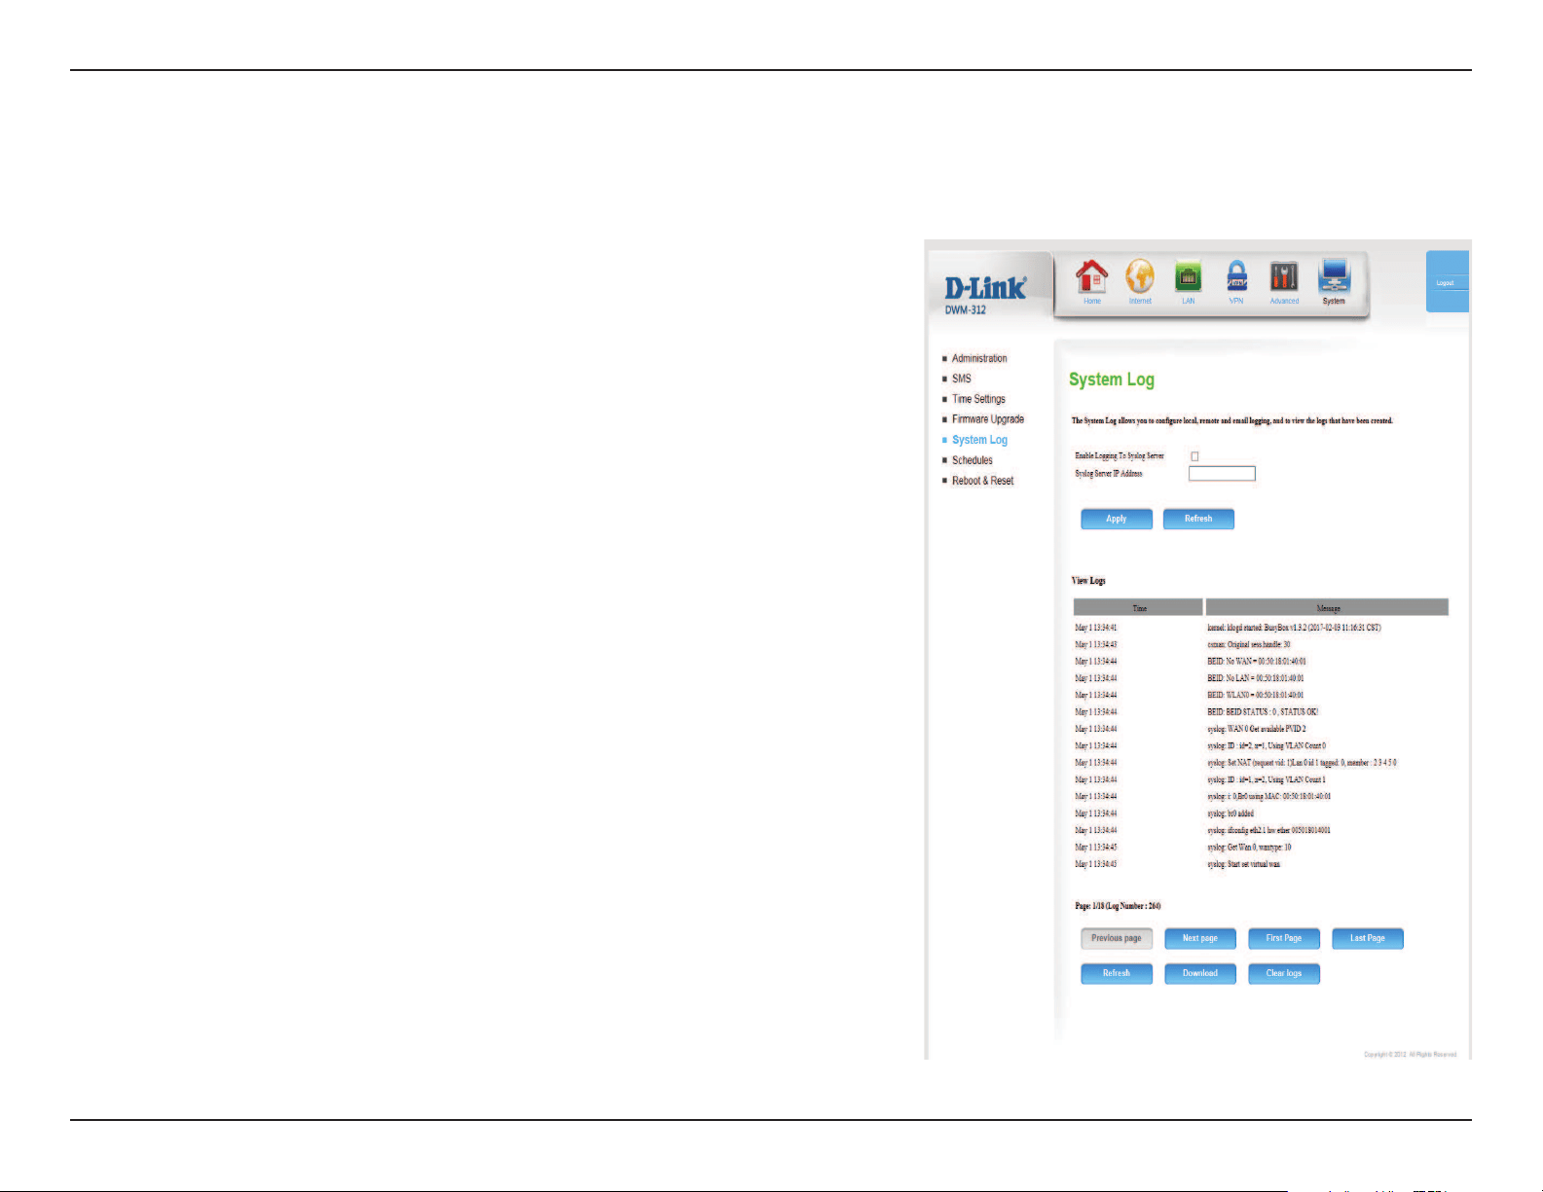Viewport: 1543px width, 1192px height.
Task: Open Firmware Upgrade in the sidebar
Action: coord(988,419)
